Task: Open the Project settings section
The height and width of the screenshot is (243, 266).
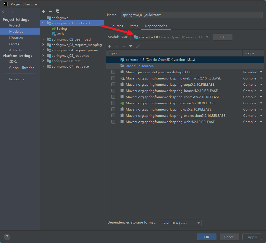Action: tap(15, 25)
